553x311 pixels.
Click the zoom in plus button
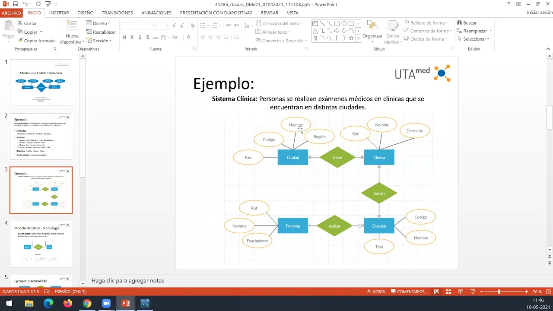pyautogui.click(x=526, y=292)
